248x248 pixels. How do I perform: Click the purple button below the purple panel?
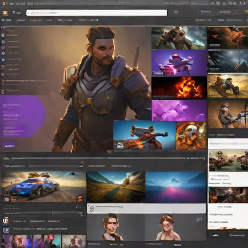tap(9, 146)
